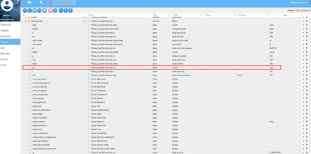Toggle expert mode with the red person icon

[x=50, y=11]
